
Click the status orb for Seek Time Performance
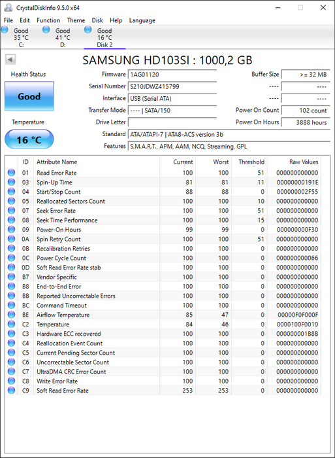click(x=11, y=220)
